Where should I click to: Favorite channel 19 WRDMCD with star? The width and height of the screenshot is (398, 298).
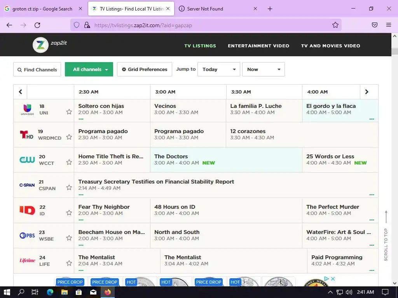[69, 137]
